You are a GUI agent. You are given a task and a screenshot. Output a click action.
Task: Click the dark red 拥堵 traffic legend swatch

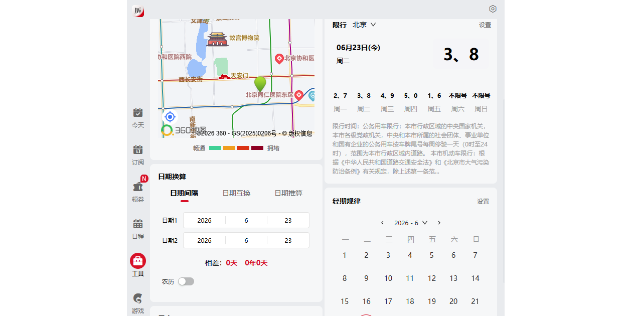257,148
